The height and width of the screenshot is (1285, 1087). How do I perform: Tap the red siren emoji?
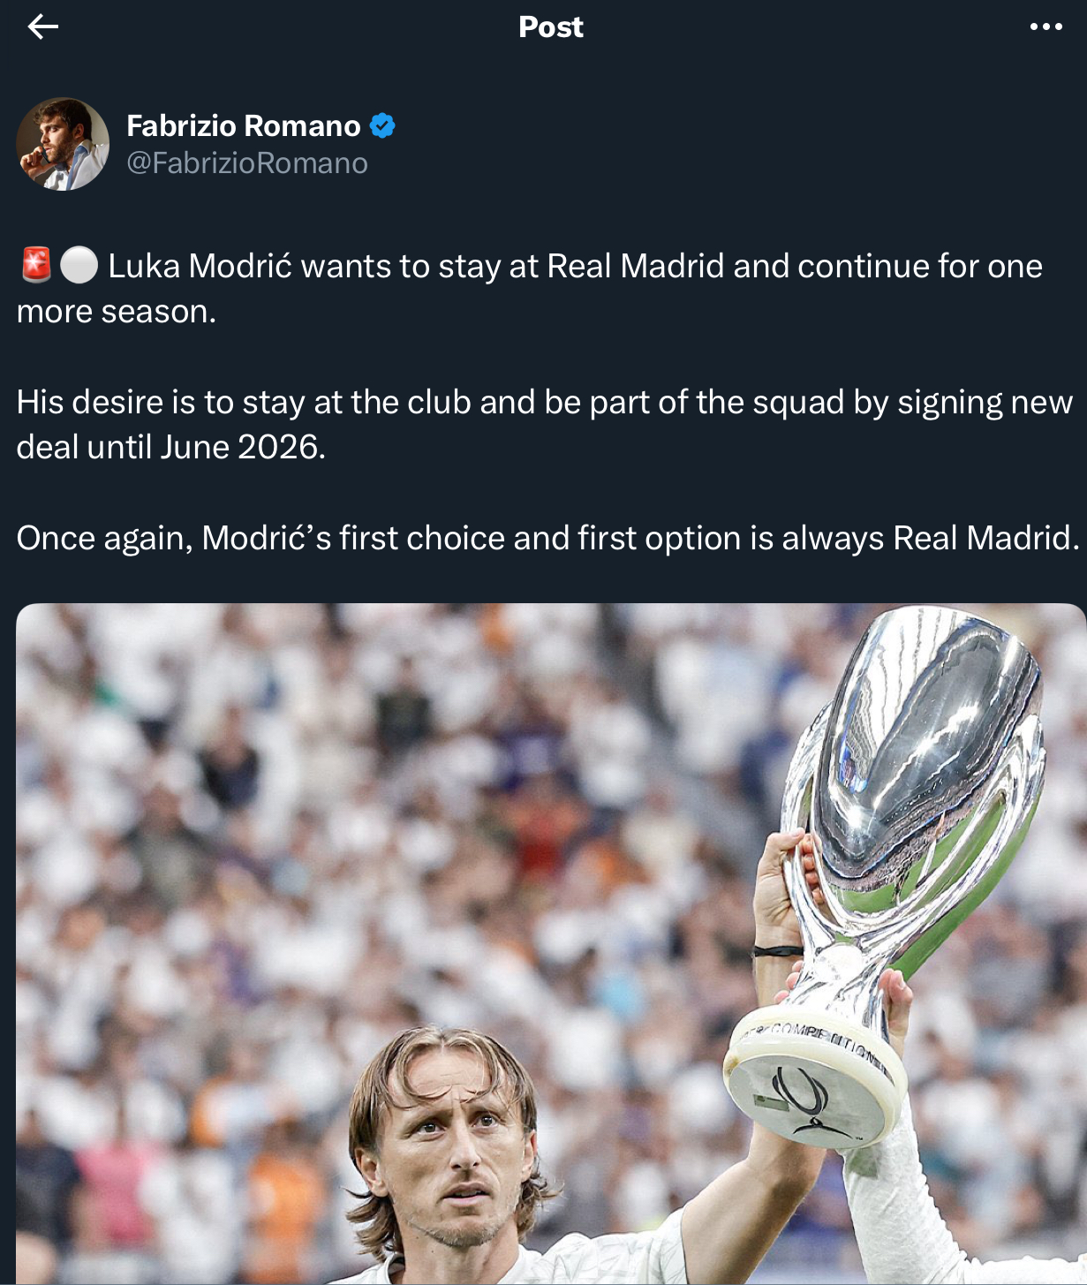tap(36, 265)
